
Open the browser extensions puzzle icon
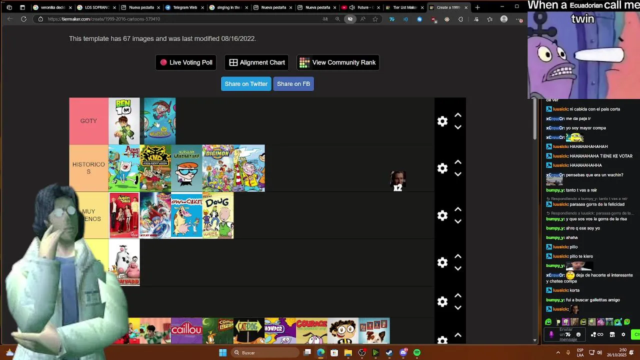pyautogui.click(x=461, y=19)
